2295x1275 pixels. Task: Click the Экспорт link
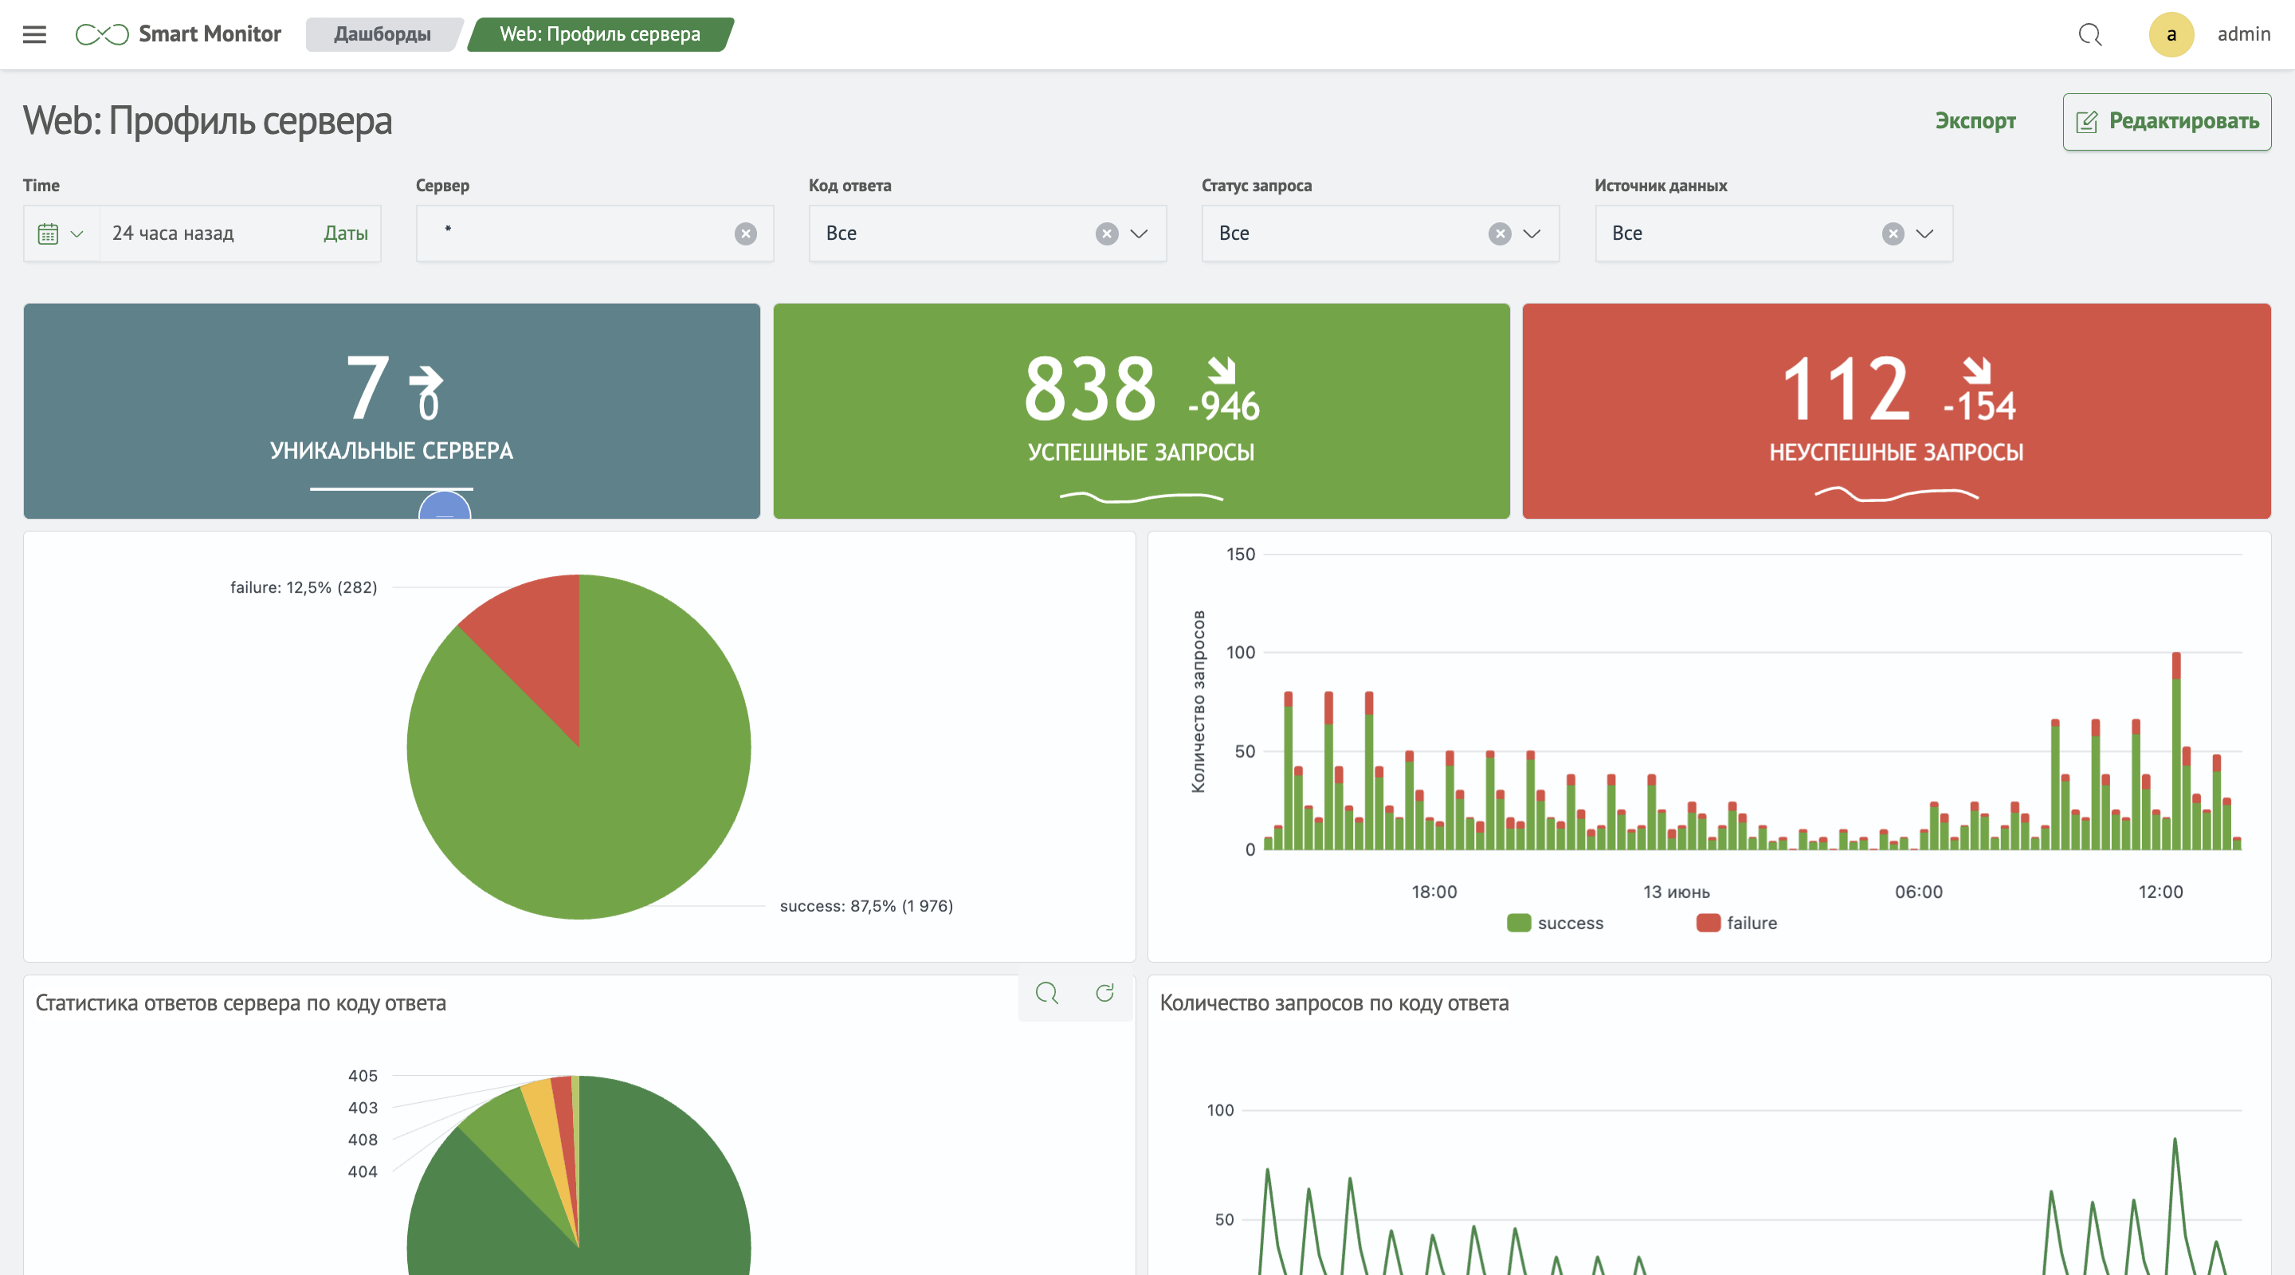pos(1975,121)
